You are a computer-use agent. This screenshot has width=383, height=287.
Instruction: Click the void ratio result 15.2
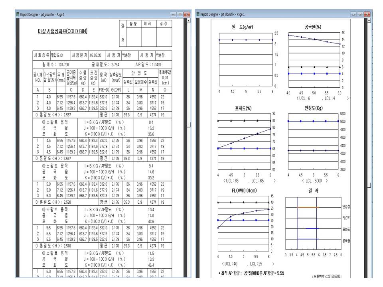[x=151, y=128]
